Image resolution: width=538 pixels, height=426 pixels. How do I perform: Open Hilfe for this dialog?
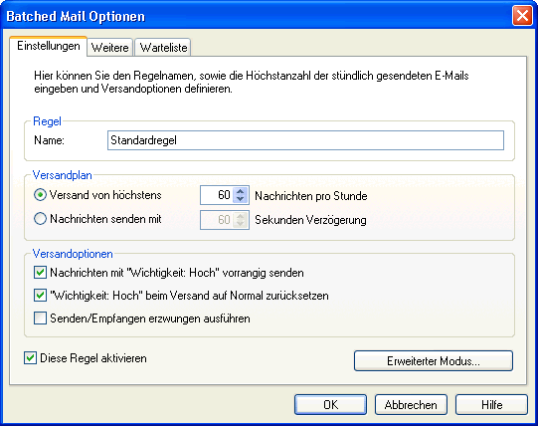[491, 405]
